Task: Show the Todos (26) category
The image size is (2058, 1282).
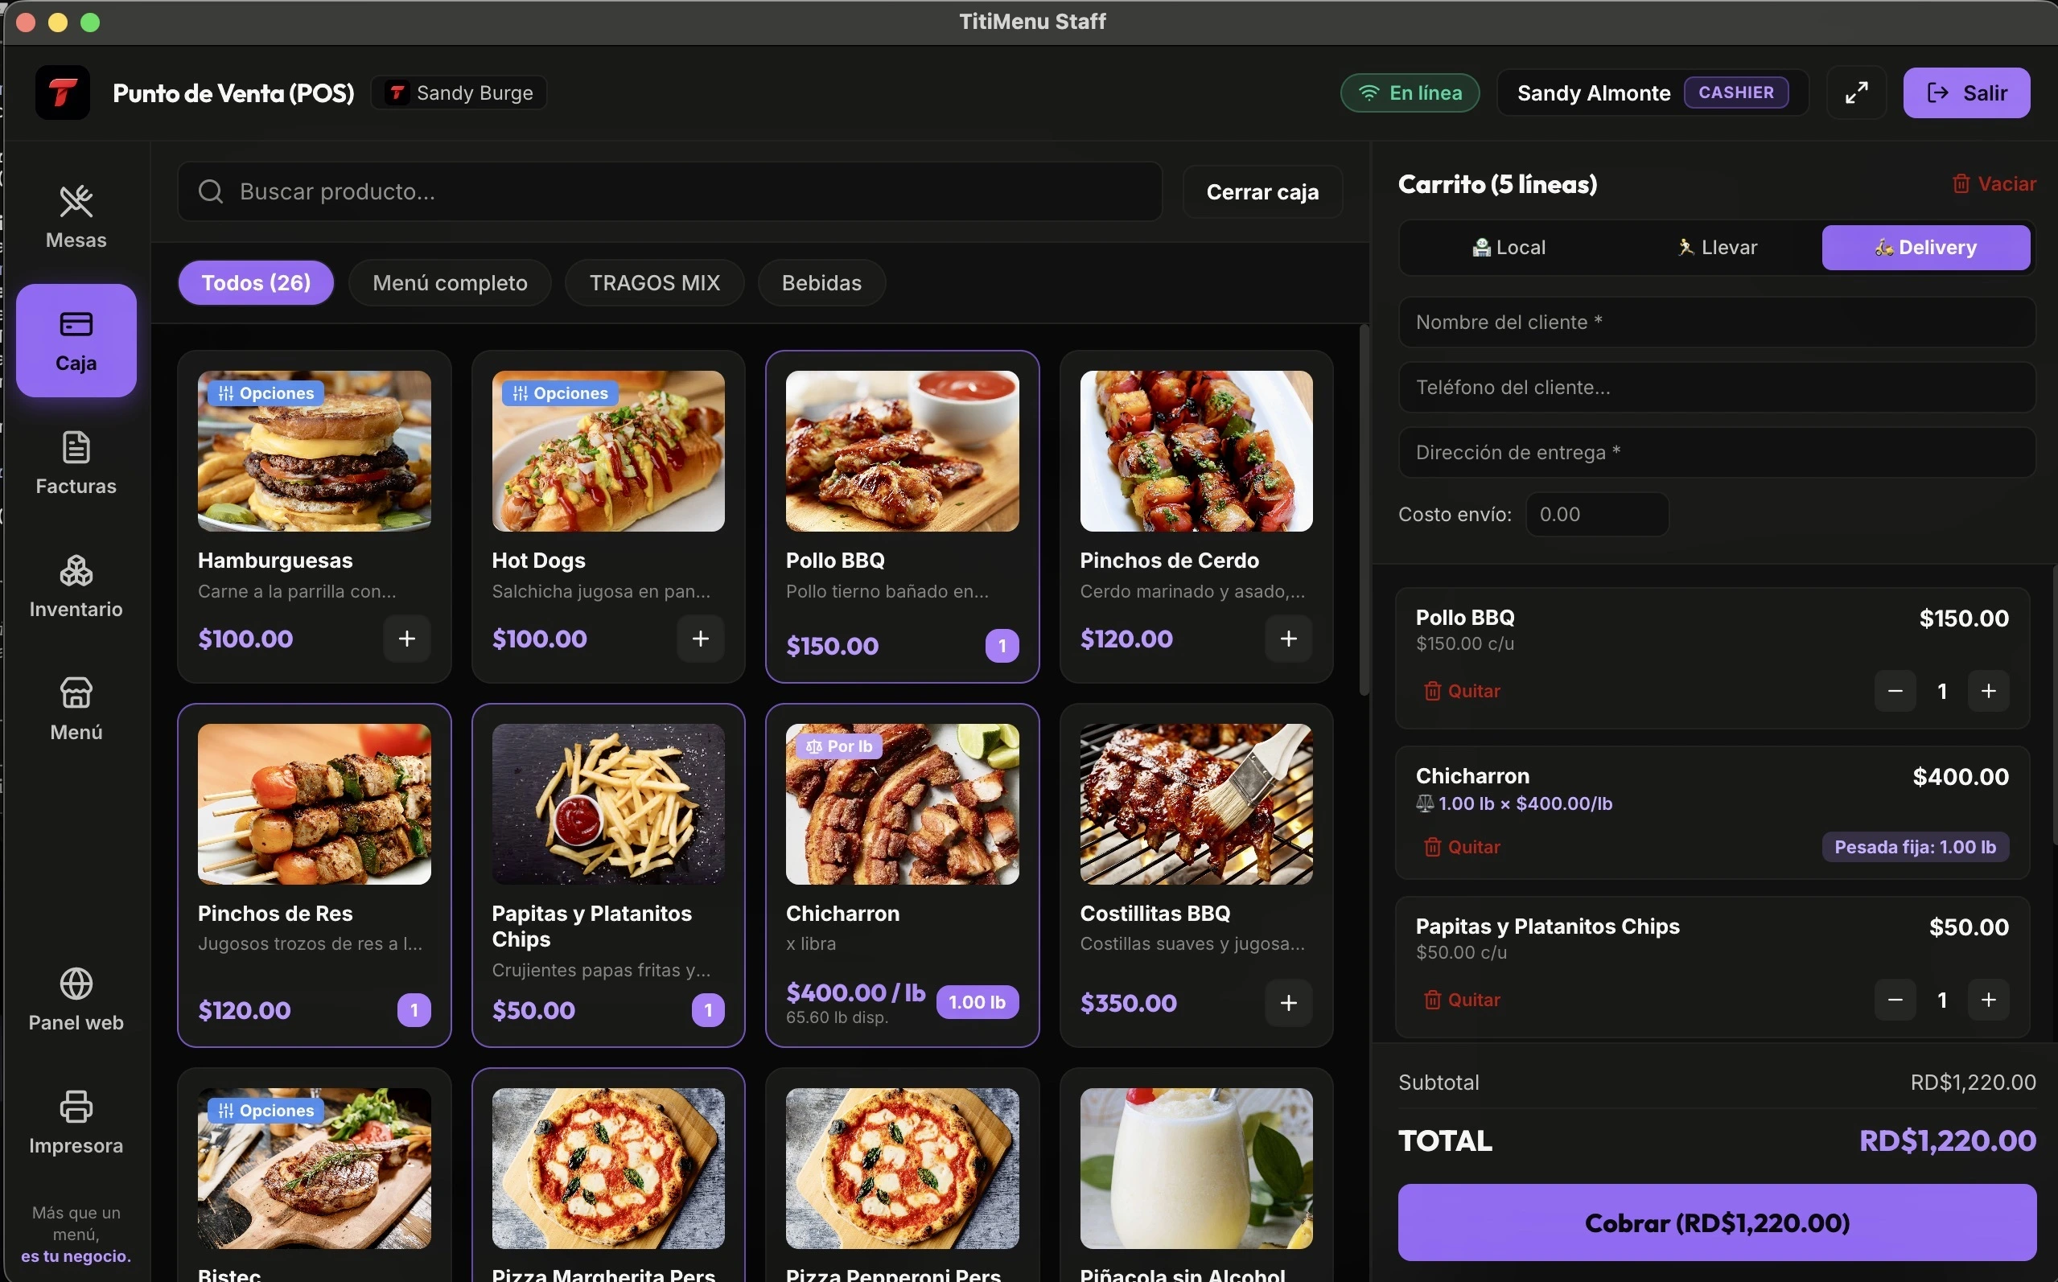Action: pos(255,282)
